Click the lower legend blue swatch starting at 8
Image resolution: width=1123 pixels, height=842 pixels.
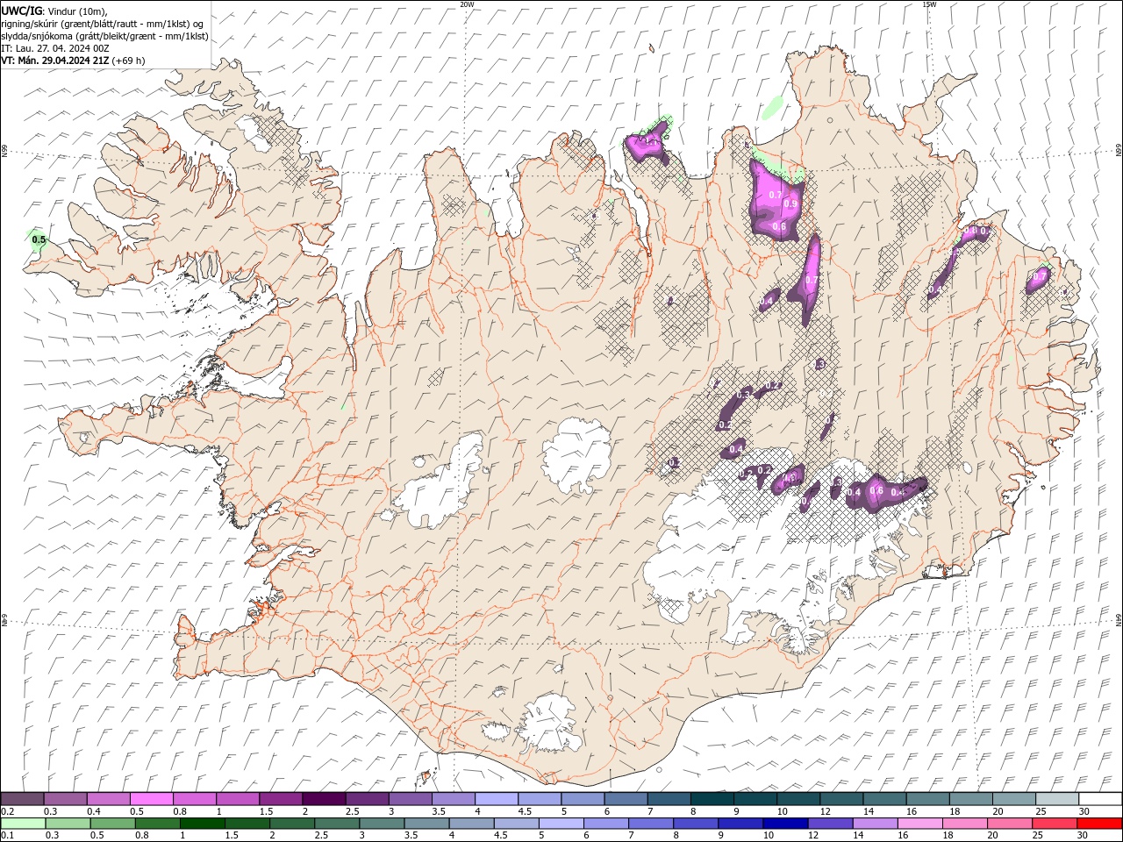695,824
